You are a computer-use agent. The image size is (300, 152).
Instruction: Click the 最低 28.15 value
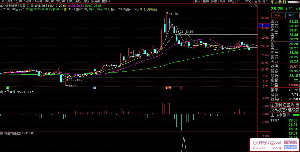[293, 76]
